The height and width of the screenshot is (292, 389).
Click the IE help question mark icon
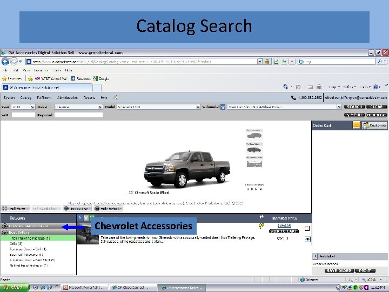click(x=376, y=87)
